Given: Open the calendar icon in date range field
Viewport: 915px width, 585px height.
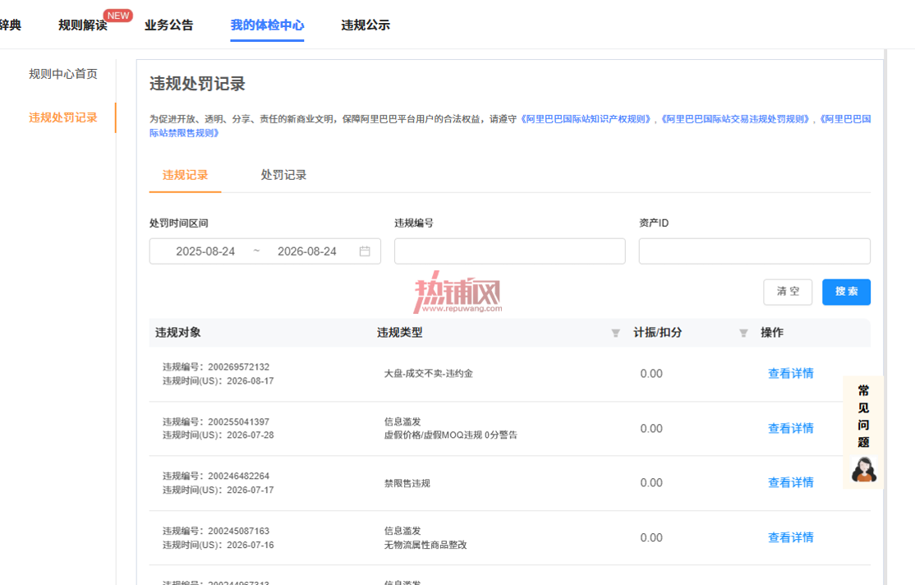Looking at the screenshot, I should [365, 251].
